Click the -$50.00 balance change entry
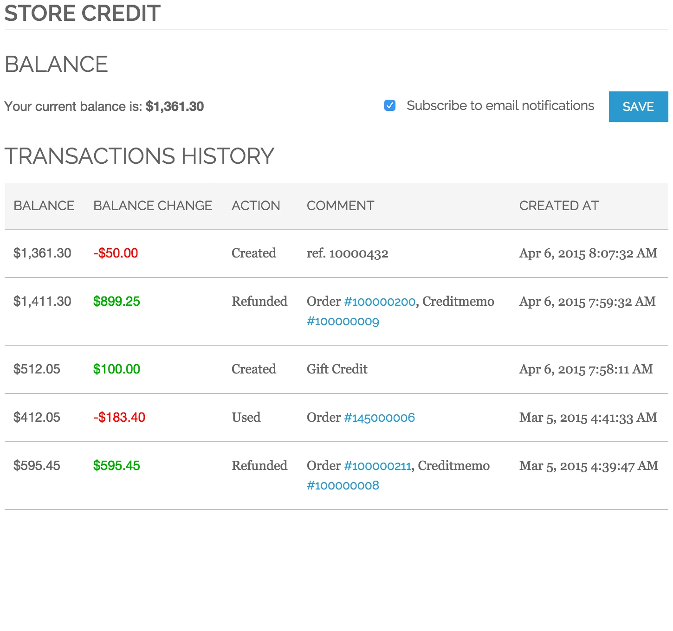Image resolution: width=673 pixels, height=631 pixels. [116, 253]
